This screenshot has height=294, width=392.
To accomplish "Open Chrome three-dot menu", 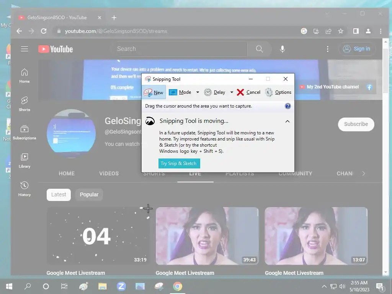I will click(381, 31).
